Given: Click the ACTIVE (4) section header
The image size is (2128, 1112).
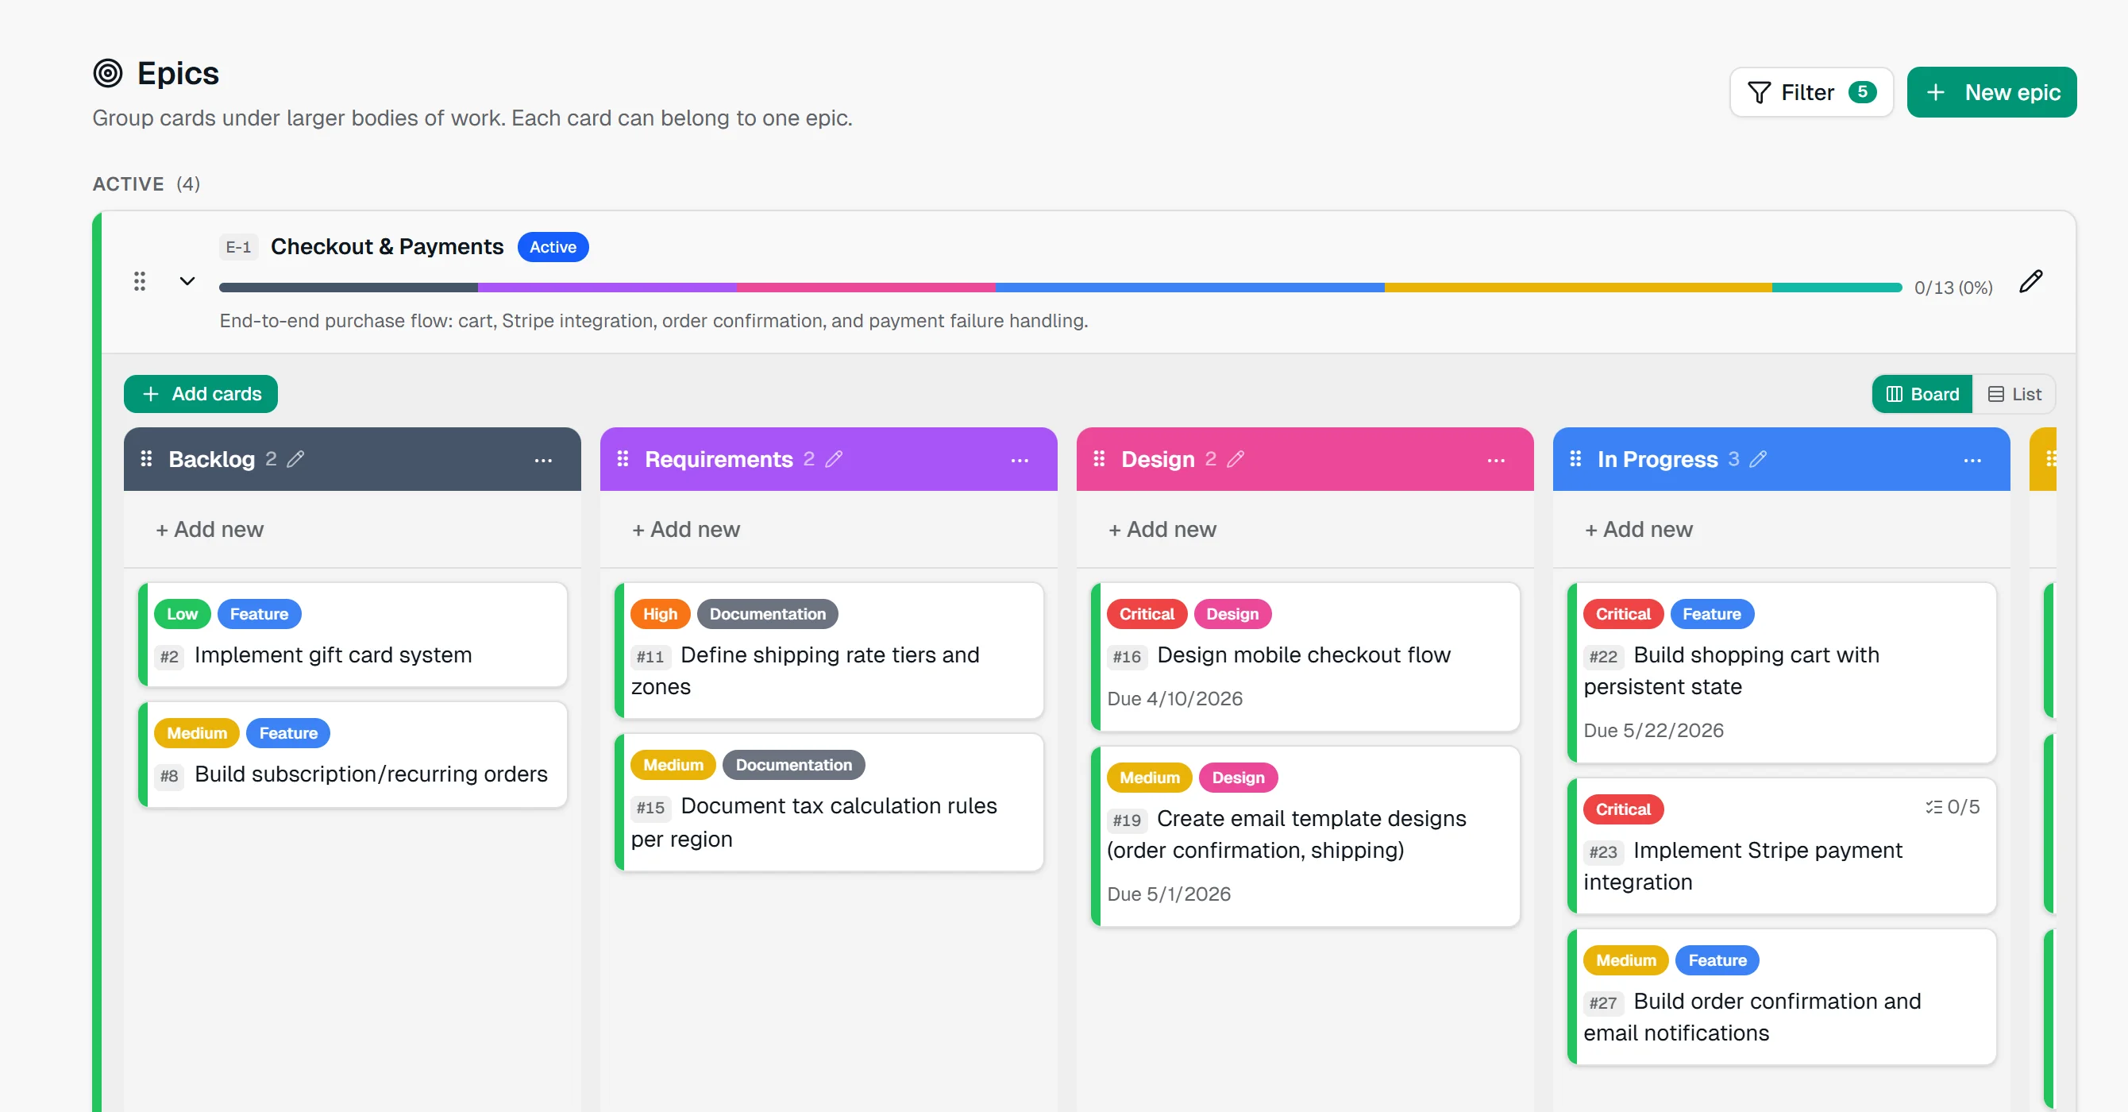Looking at the screenshot, I should [146, 183].
